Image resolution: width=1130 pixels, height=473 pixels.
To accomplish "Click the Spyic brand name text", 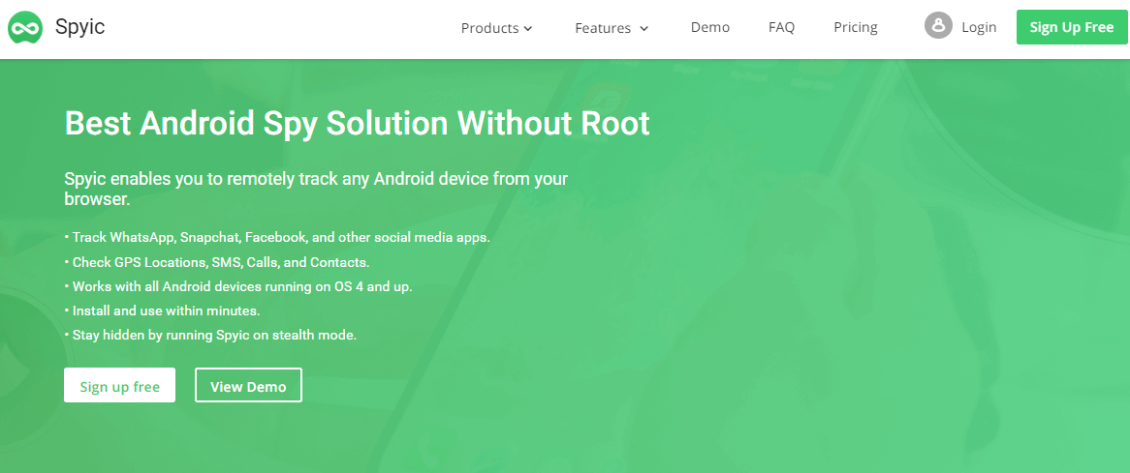I will tap(80, 27).
